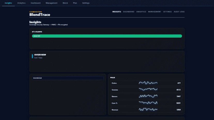Select the SOVEREIGN panel header field
Screen dimensions: 214x120
tap(68, 78)
